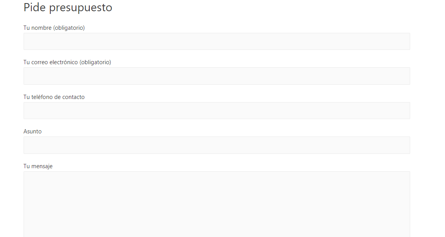Viewport: 445px width, 237px height.
Task: Click "(obligatorio)" next to Tu nombre
Action: pyautogui.click(x=69, y=28)
